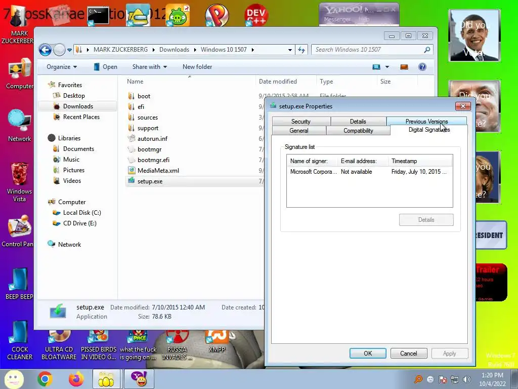Image resolution: width=518 pixels, height=389 pixels.
Task: Toggle the preview pane icon
Action: coord(404,67)
